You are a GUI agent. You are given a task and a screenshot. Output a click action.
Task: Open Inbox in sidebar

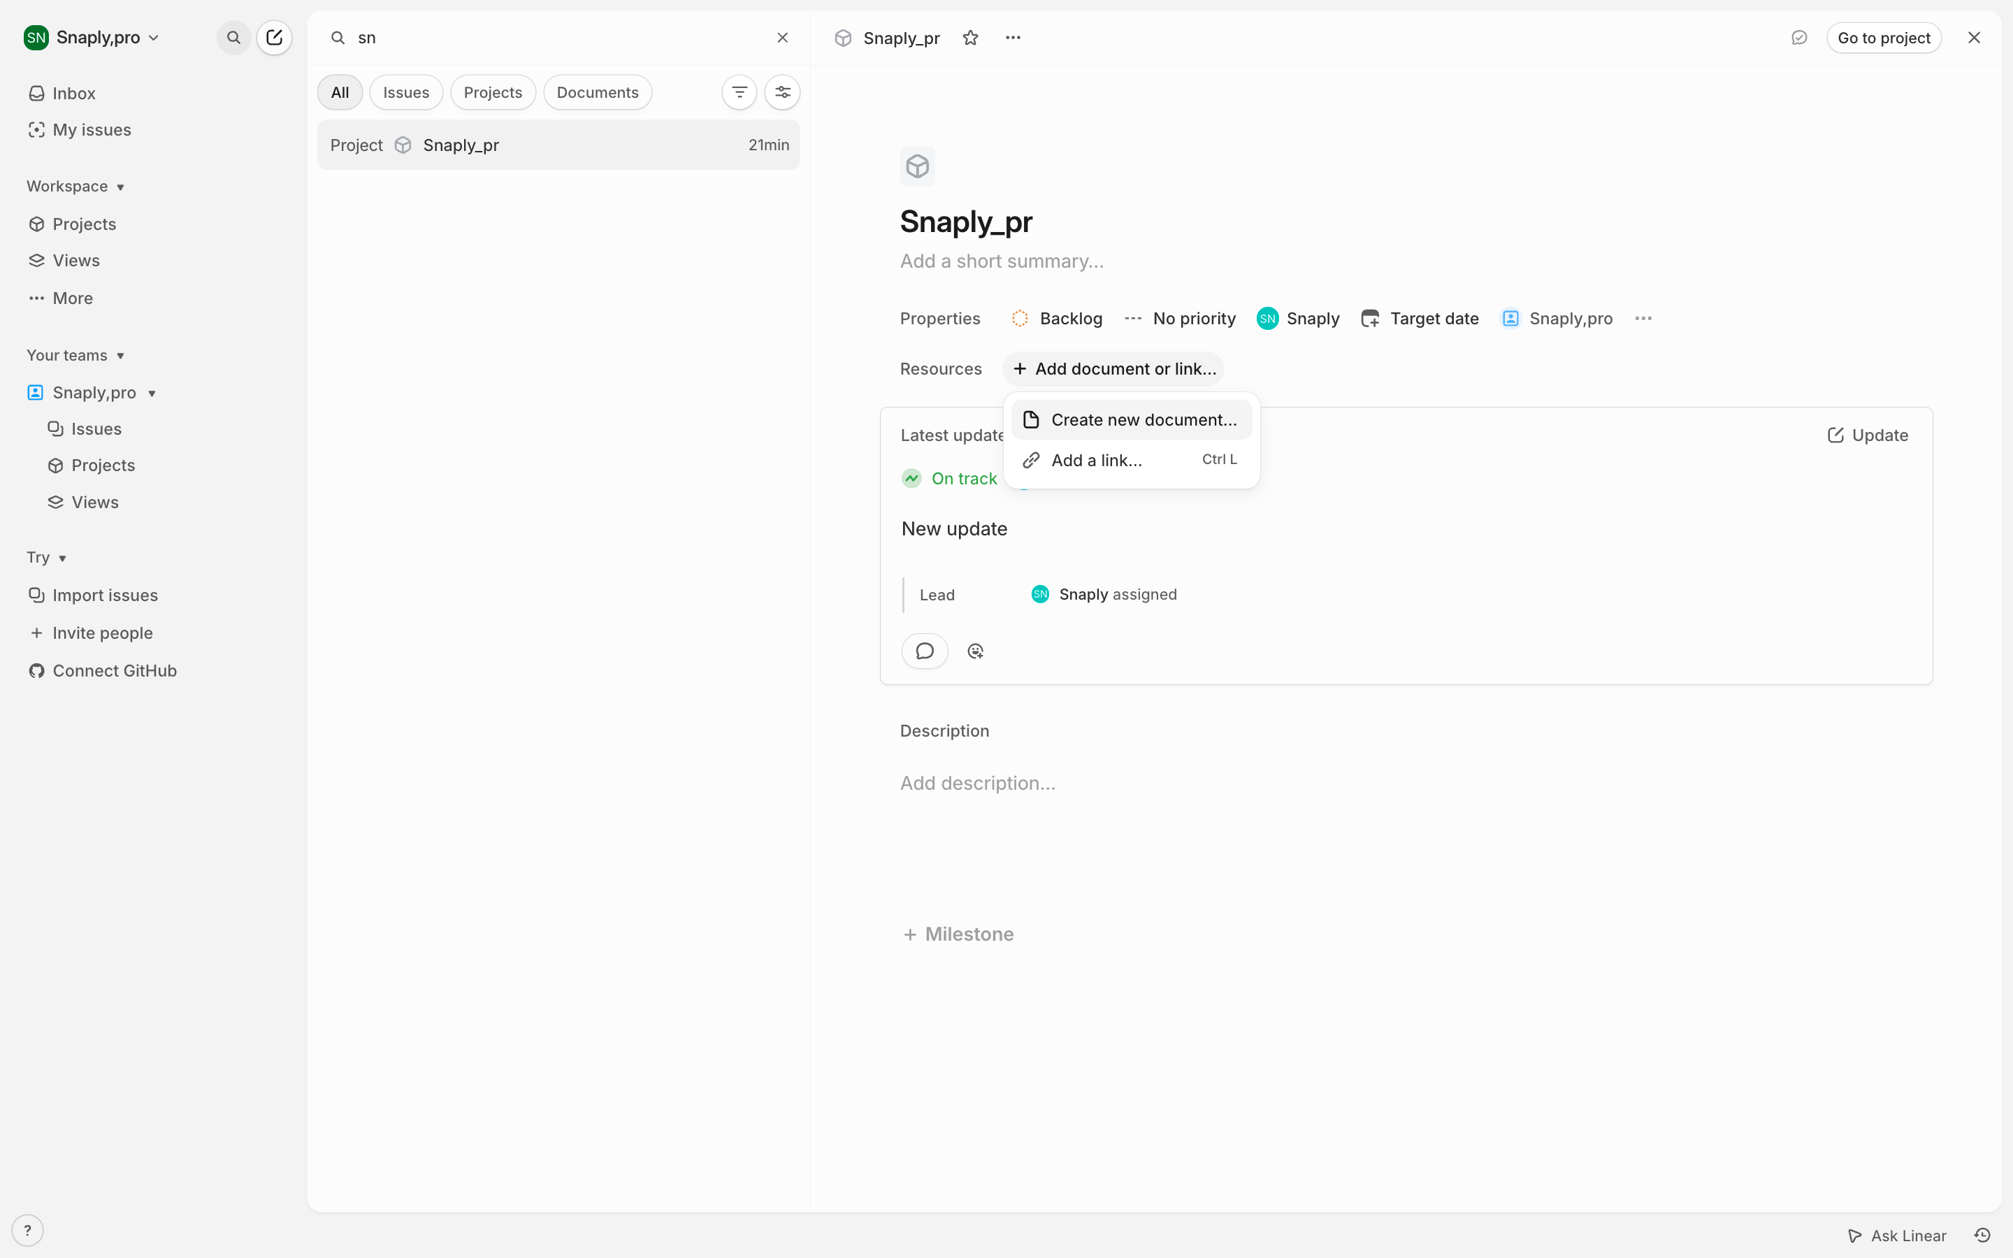[62, 93]
